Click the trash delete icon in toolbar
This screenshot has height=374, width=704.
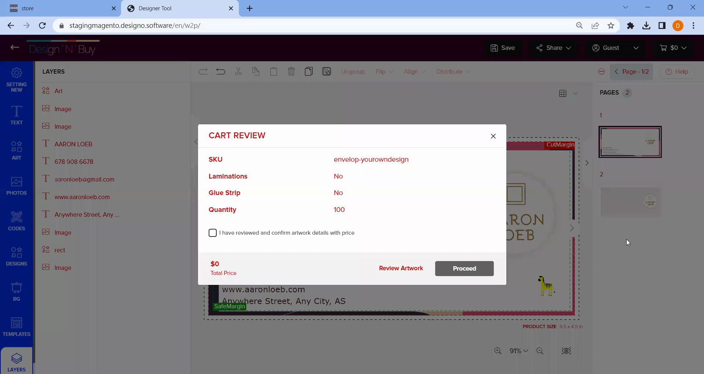tap(291, 71)
